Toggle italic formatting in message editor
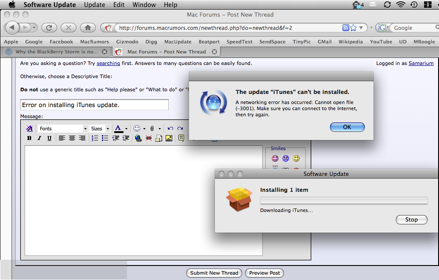 (39, 138)
